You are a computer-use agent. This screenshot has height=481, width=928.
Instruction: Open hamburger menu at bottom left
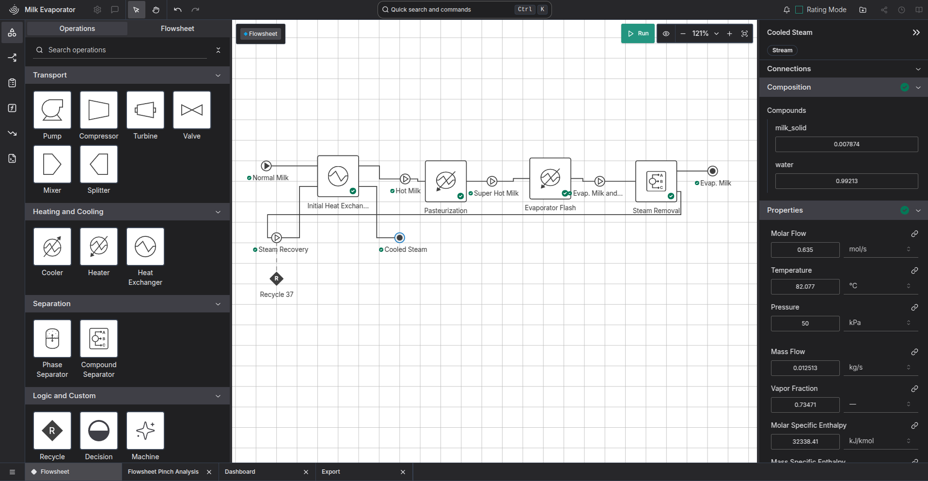[12, 472]
